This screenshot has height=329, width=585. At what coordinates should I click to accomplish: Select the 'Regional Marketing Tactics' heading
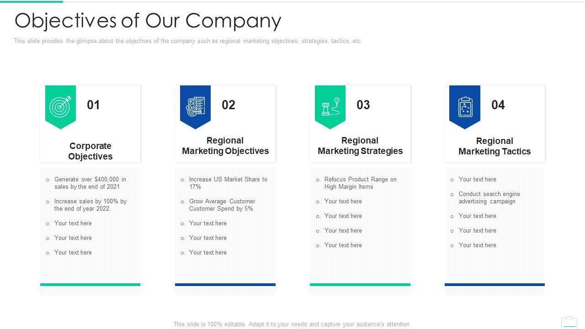(495, 146)
